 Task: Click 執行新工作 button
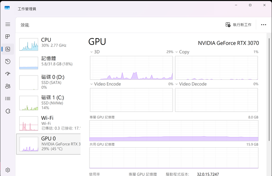click(238, 25)
